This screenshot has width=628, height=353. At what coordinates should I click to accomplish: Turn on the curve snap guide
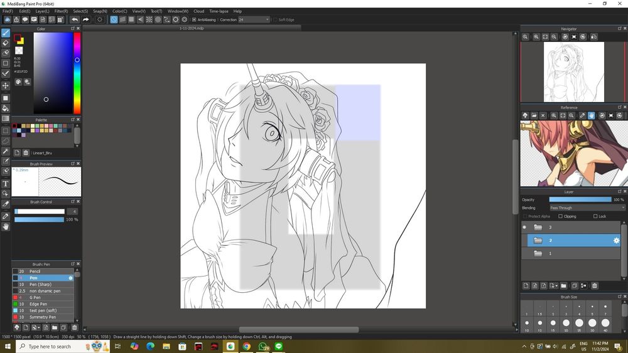[x=166, y=19]
